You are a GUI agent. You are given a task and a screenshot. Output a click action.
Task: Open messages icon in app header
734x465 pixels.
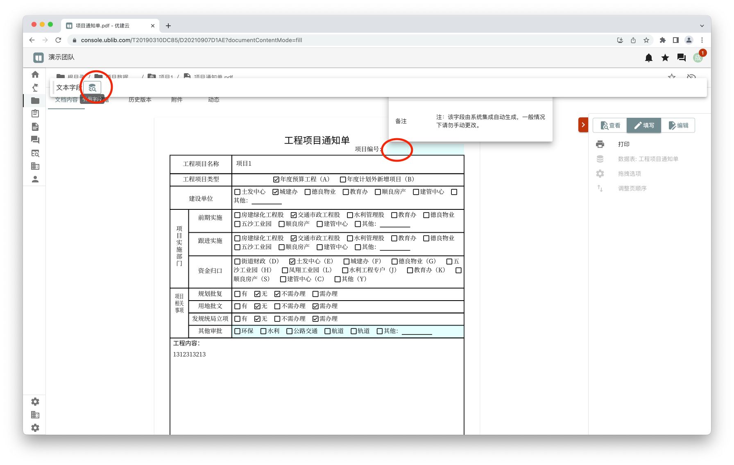click(682, 58)
